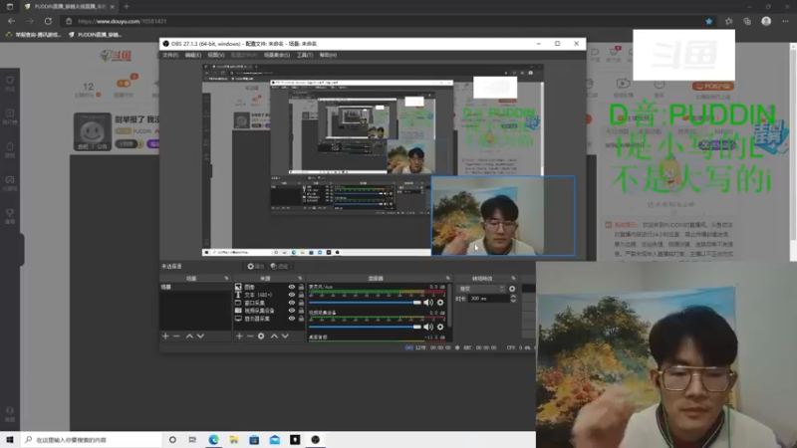Viewport: 797px width, 448px height.
Task: Open the PUDDIN直播 bookmark in favorites bar
Action: (95, 35)
